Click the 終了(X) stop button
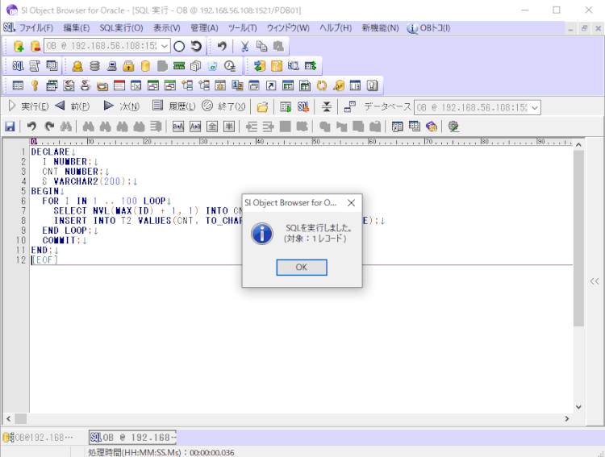Screen dimensions: 605x457 click(x=223, y=106)
